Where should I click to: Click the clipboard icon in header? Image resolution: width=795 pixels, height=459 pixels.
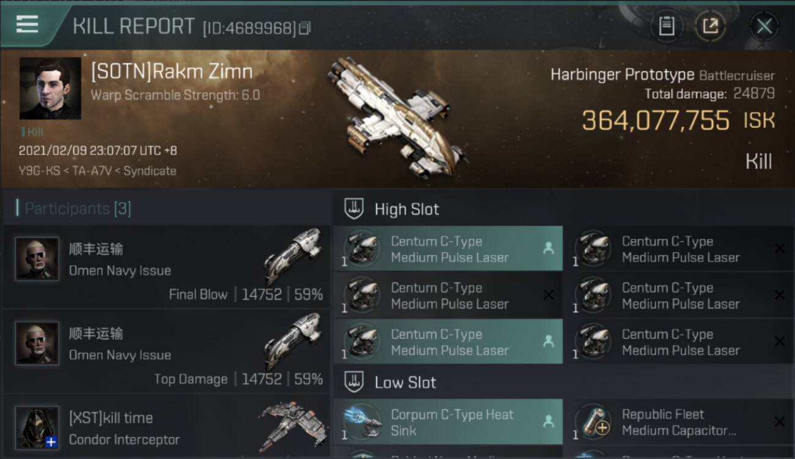point(667,26)
